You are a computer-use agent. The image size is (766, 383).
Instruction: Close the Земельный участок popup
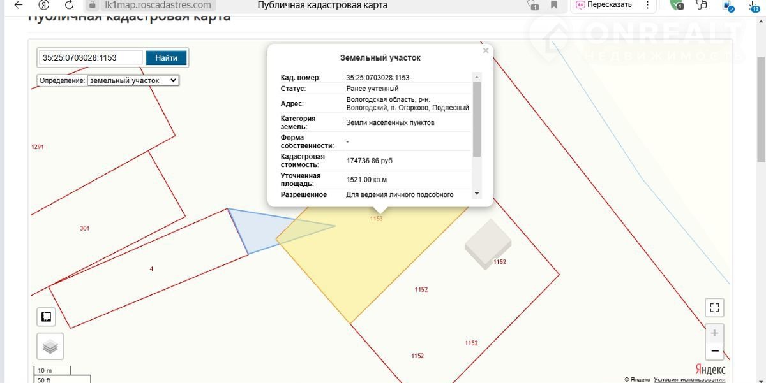point(486,50)
